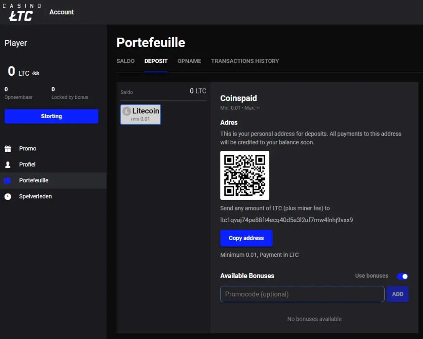Click the Available Bonuses heading

click(247, 276)
